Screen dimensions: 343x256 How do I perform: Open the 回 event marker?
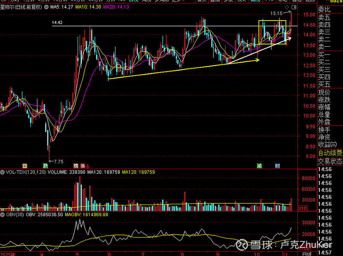(x=25, y=166)
